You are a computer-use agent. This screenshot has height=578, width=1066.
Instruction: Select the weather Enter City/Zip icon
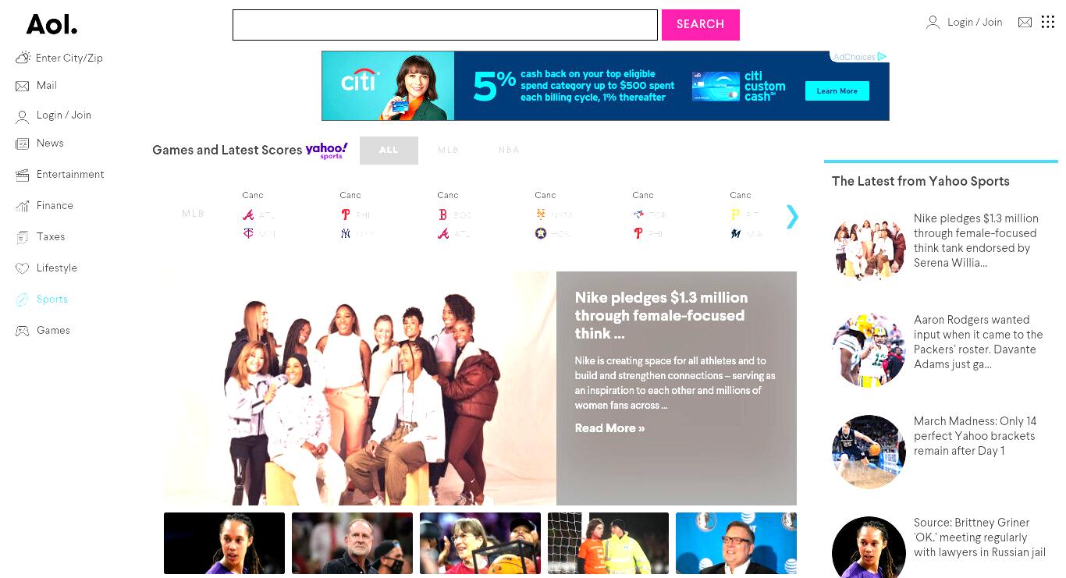pos(23,58)
